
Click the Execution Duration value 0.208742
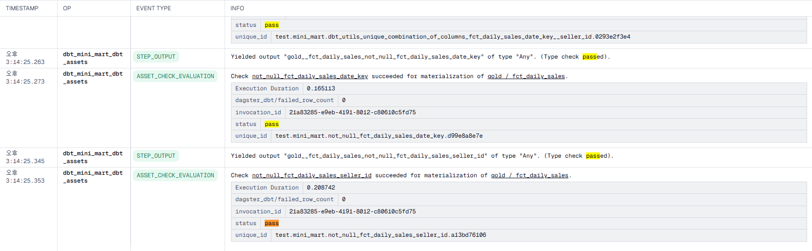pos(321,188)
